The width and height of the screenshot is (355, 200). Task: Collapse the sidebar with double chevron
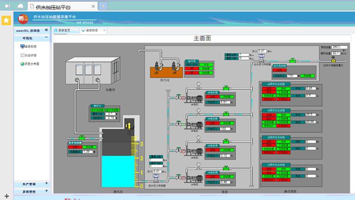[x=46, y=30]
